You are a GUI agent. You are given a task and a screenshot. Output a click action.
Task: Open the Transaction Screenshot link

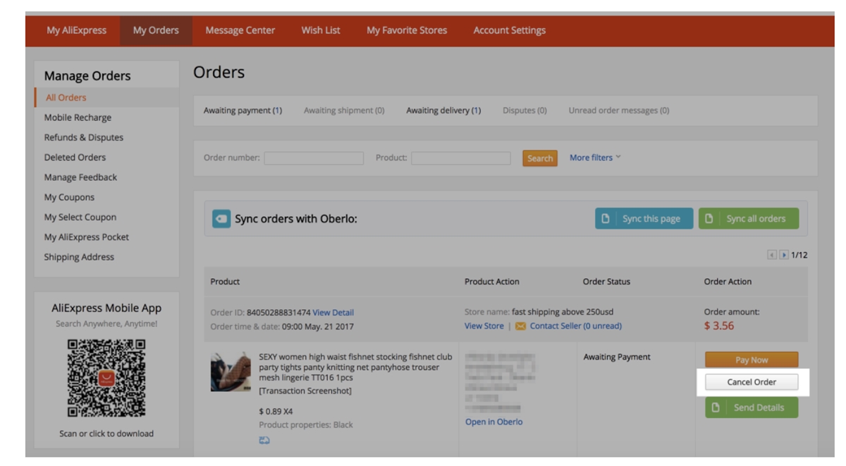pos(305,391)
